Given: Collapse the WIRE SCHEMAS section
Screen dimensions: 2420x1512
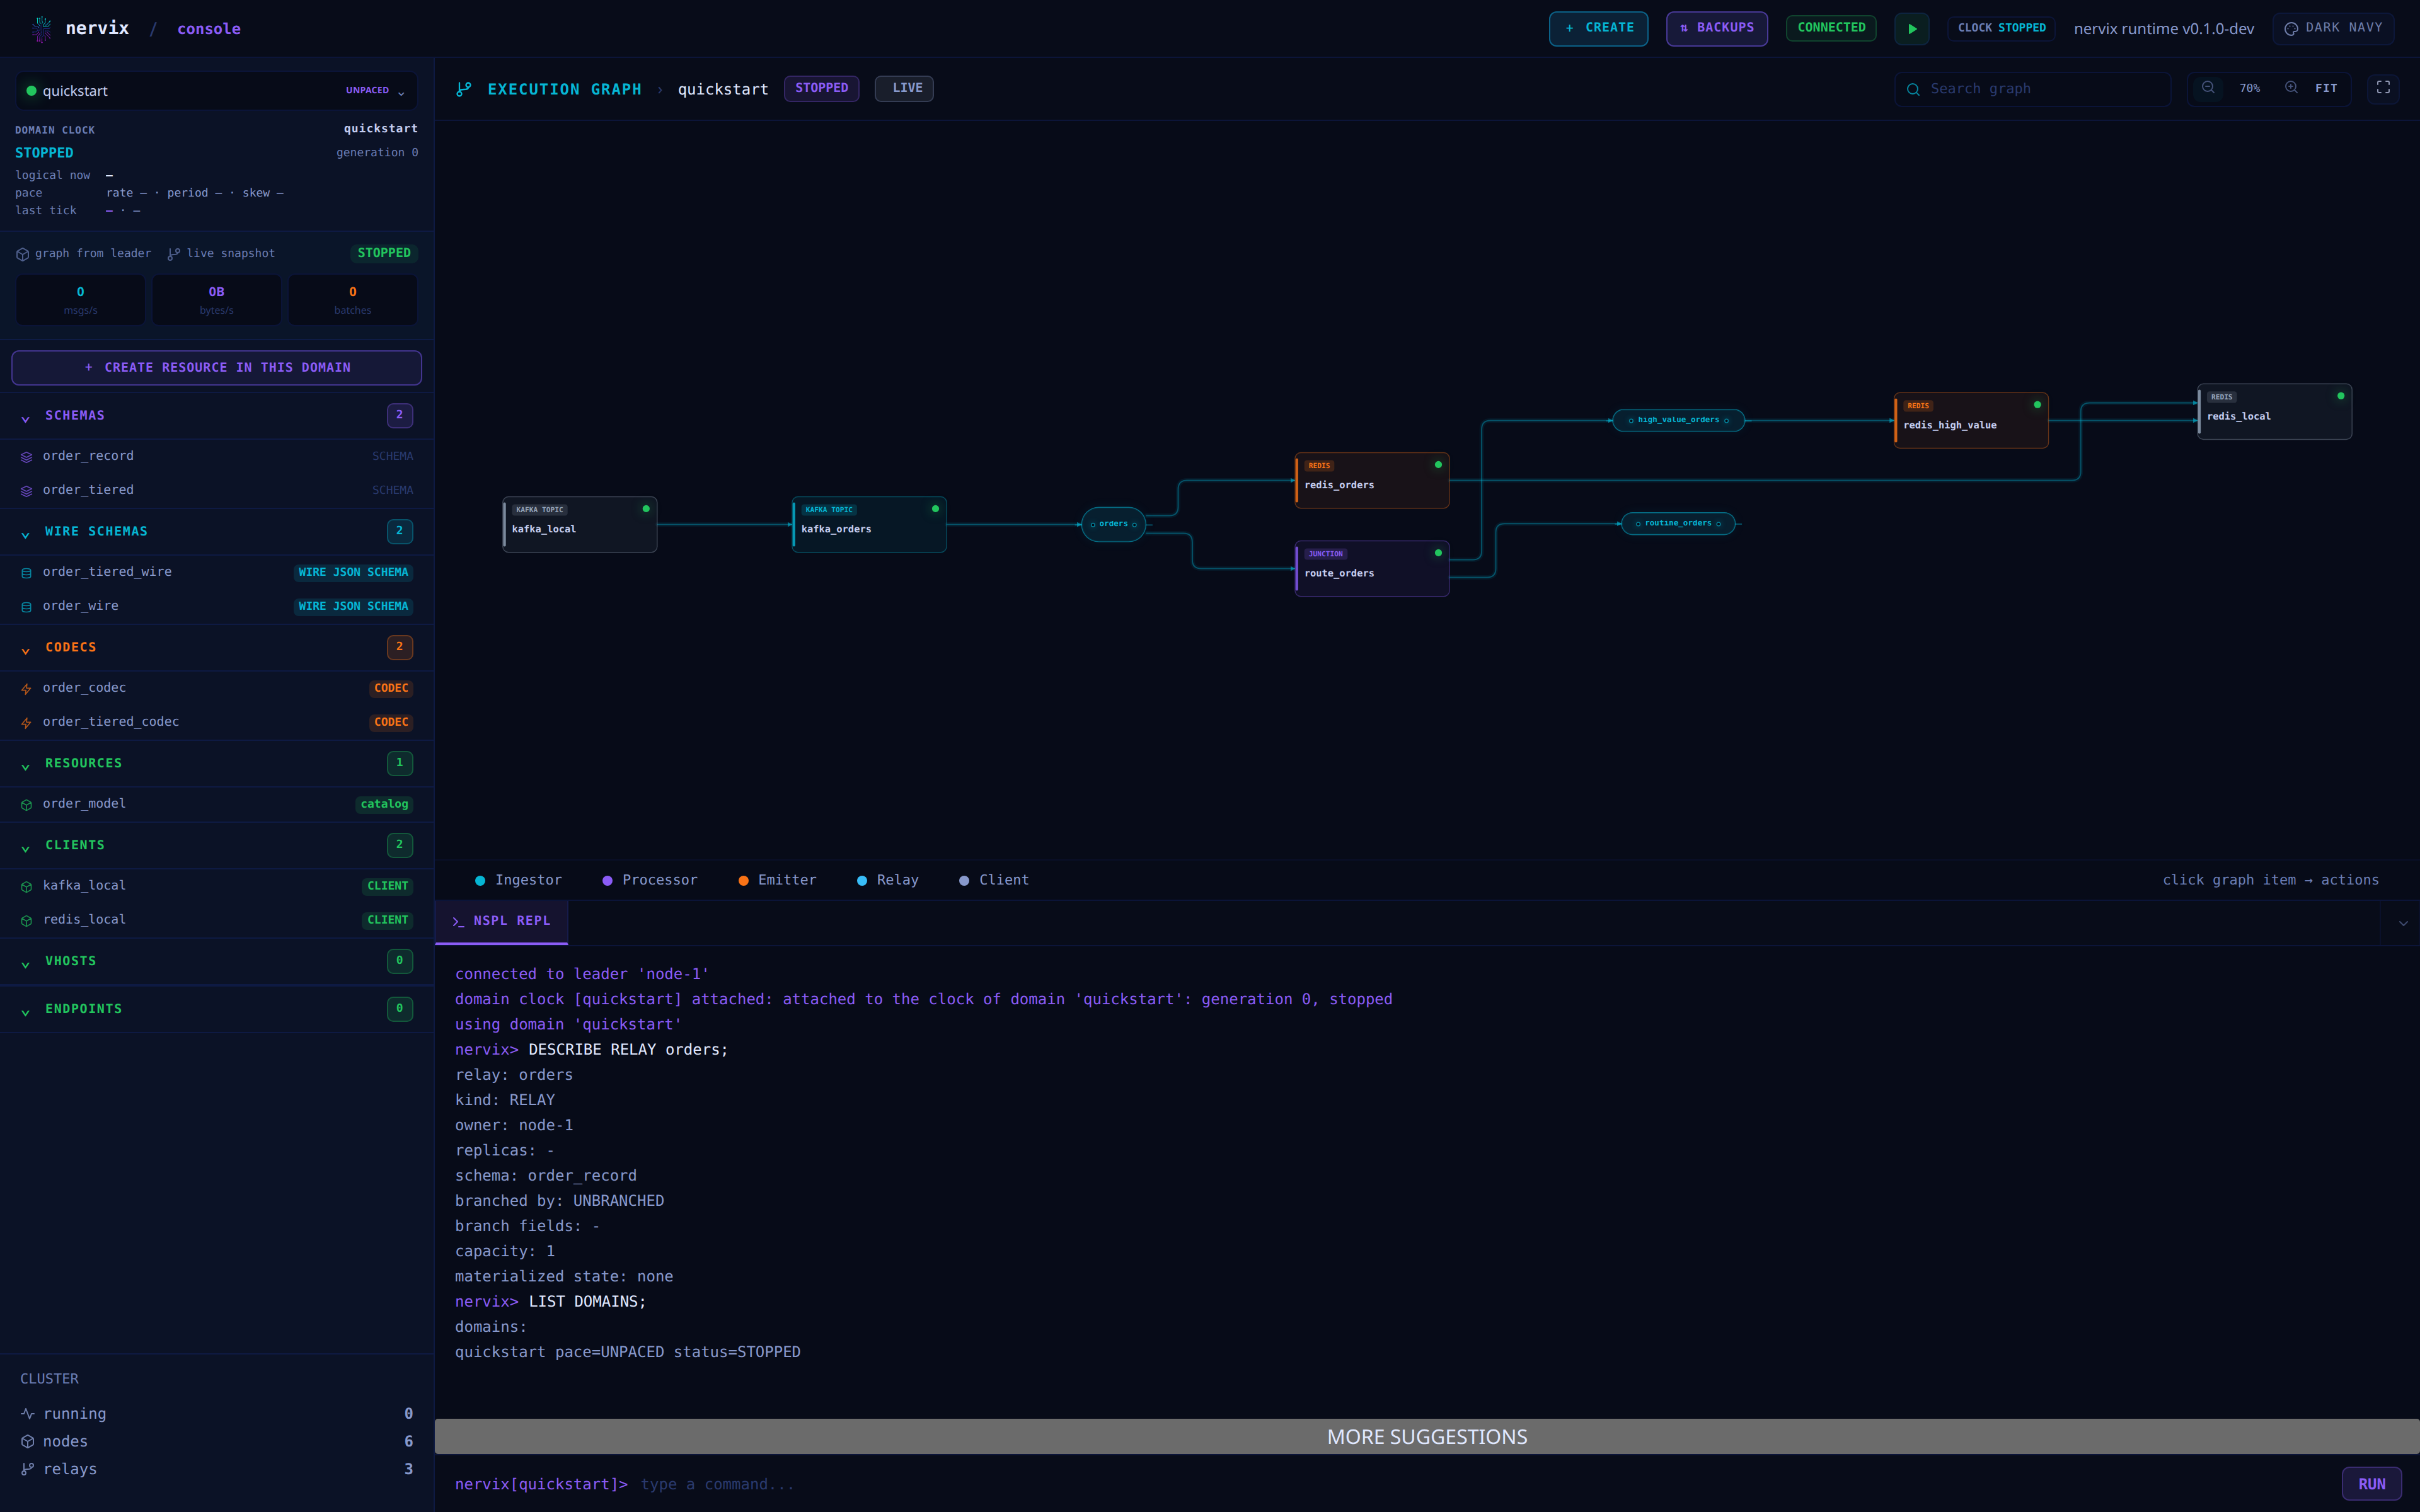Looking at the screenshot, I should pyautogui.click(x=216, y=532).
